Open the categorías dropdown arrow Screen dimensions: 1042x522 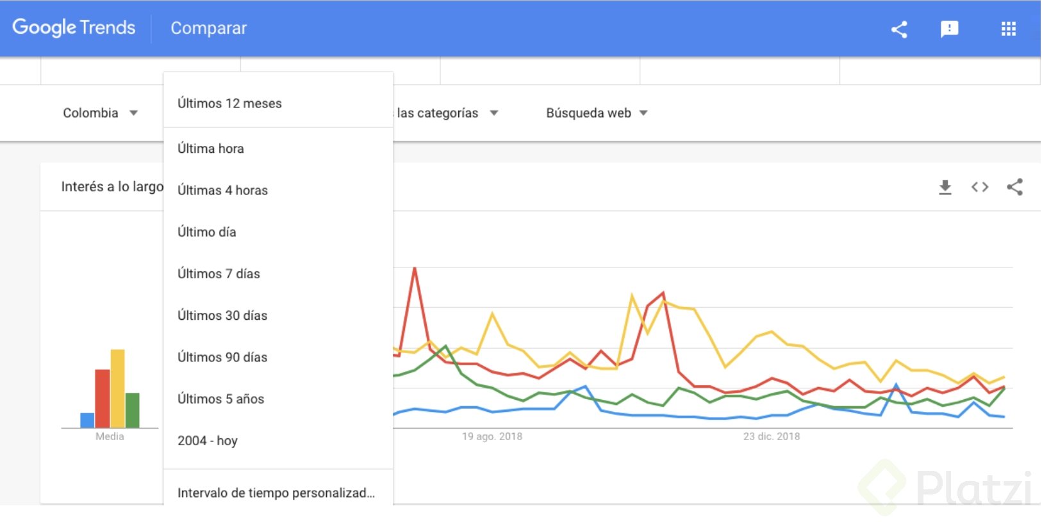pos(494,113)
